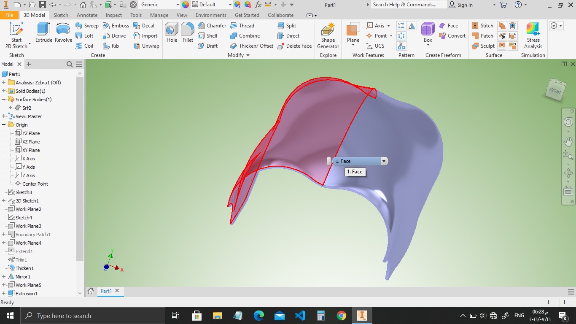This screenshot has width=576, height=324.
Task: Start the Thicken/Offset tool
Action: point(251,46)
